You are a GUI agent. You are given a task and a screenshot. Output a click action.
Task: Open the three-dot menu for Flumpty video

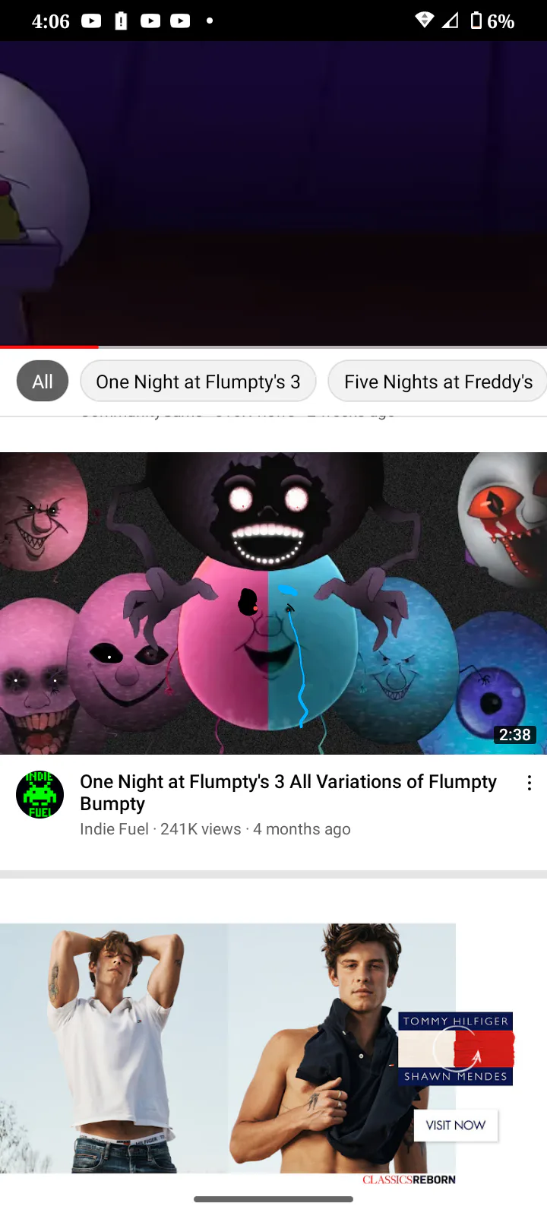click(x=530, y=783)
